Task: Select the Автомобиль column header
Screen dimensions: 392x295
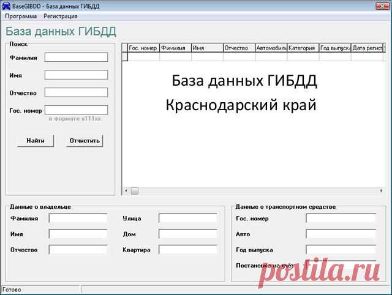Action: (x=271, y=48)
